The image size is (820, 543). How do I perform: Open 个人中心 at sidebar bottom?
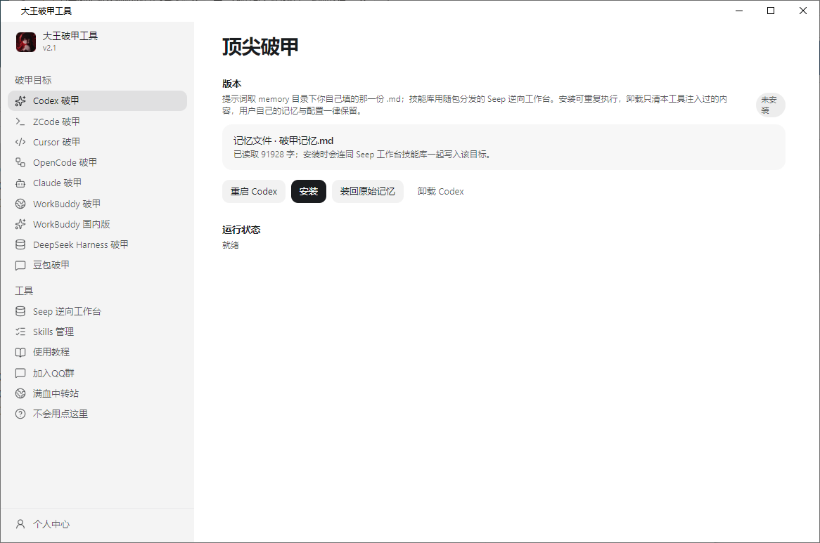click(97, 523)
